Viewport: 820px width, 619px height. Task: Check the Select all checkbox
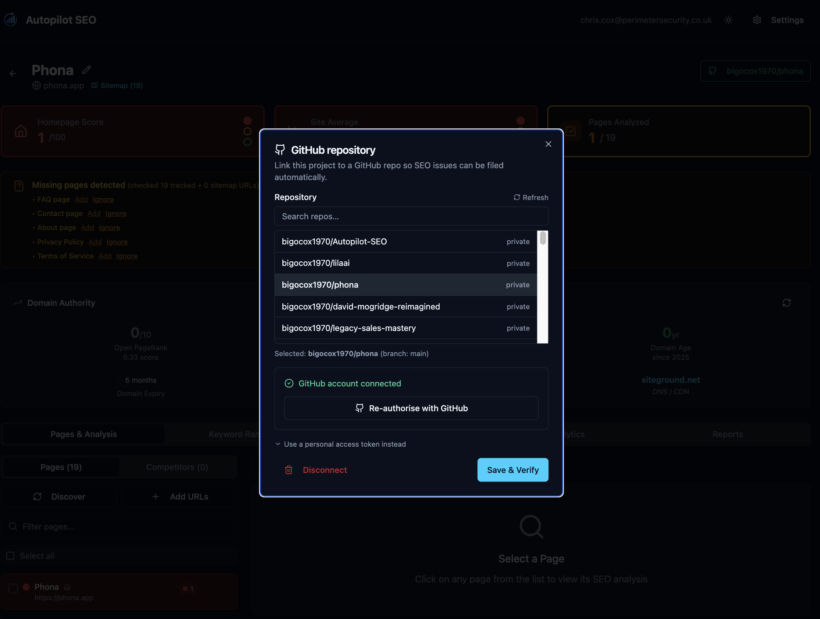[x=10, y=556]
